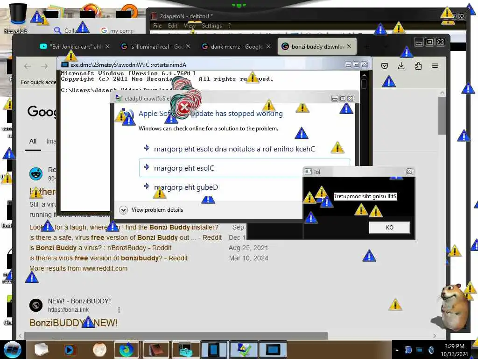Click the Action Center flag tray icon
The image size is (478, 359).
click(408, 350)
